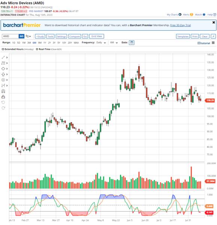
Task: Click the Clear button
Action: [205, 36]
